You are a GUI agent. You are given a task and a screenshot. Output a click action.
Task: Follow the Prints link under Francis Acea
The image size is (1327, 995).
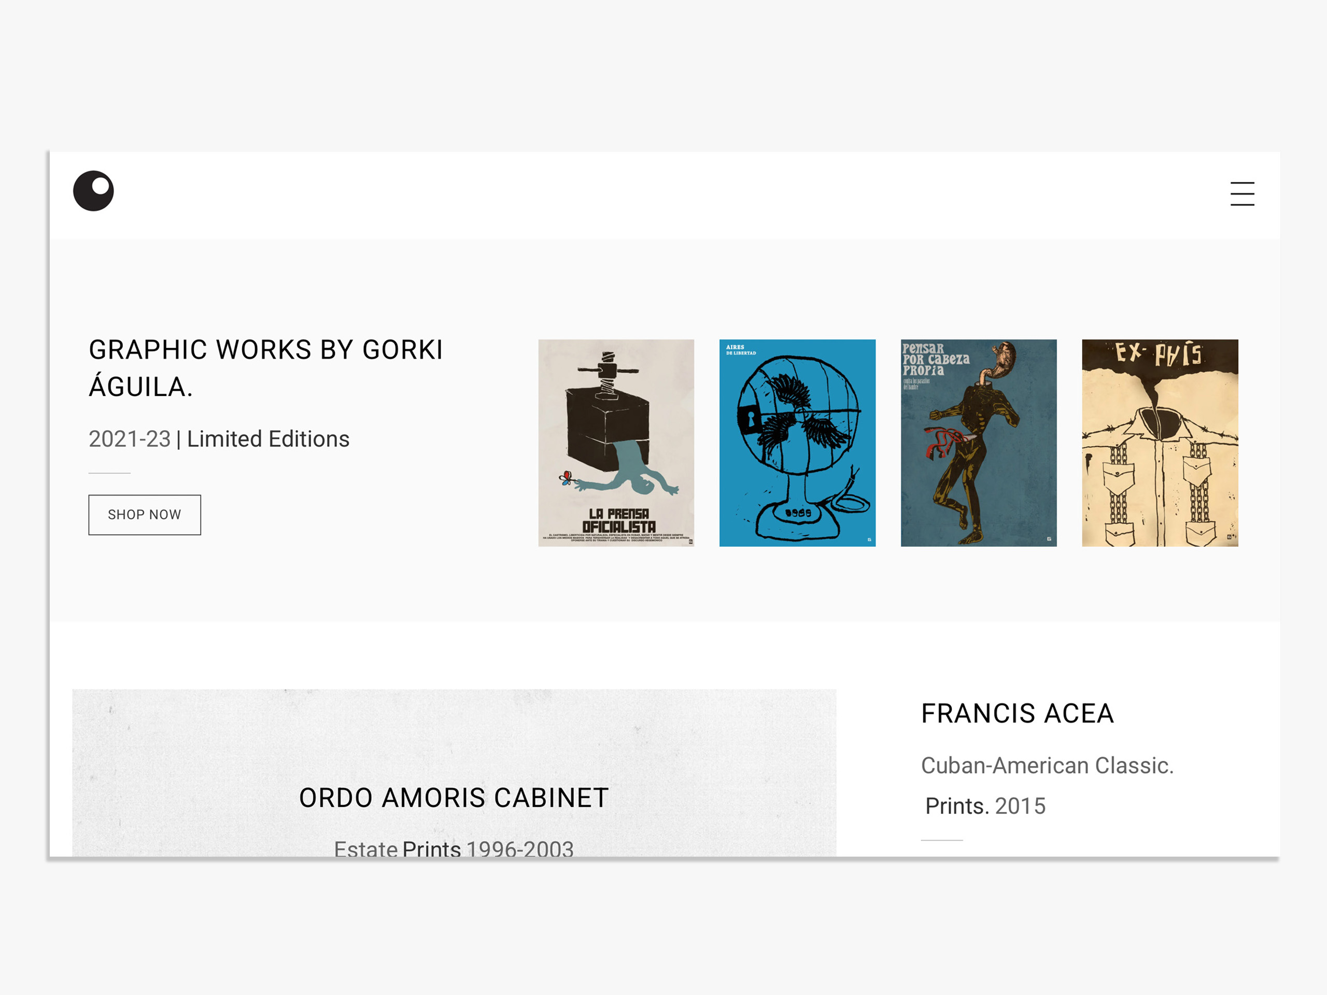click(x=957, y=806)
